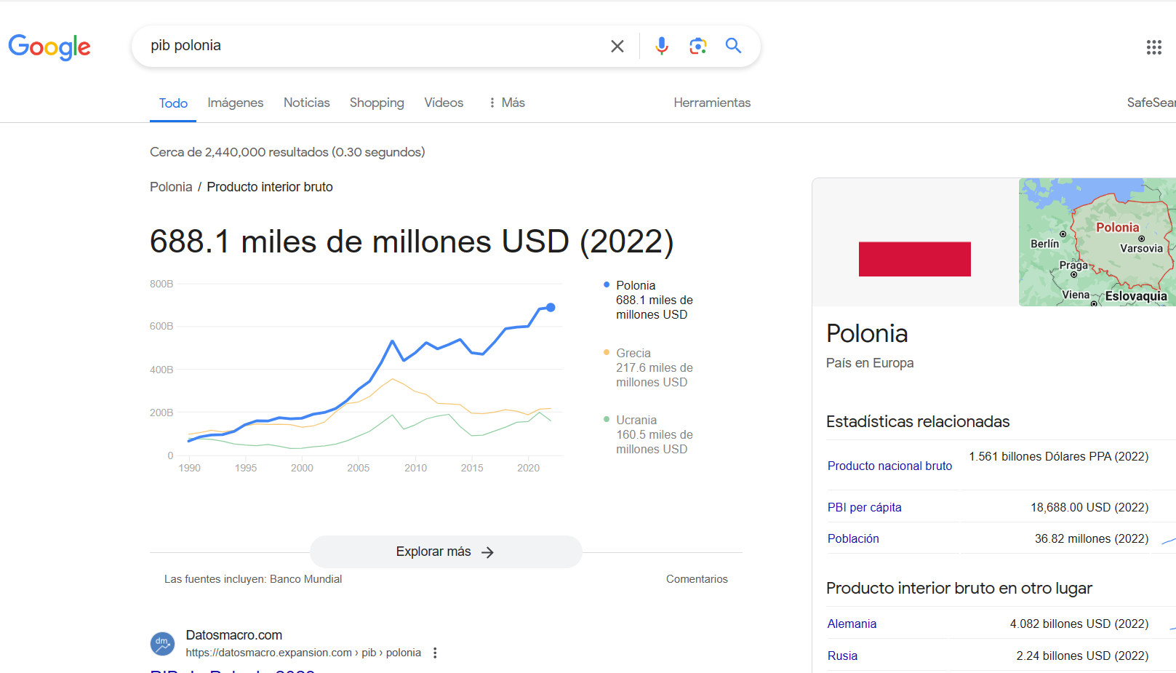Select the 2022 data point on Polonia line
The height and width of the screenshot is (673, 1176).
(551, 308)
